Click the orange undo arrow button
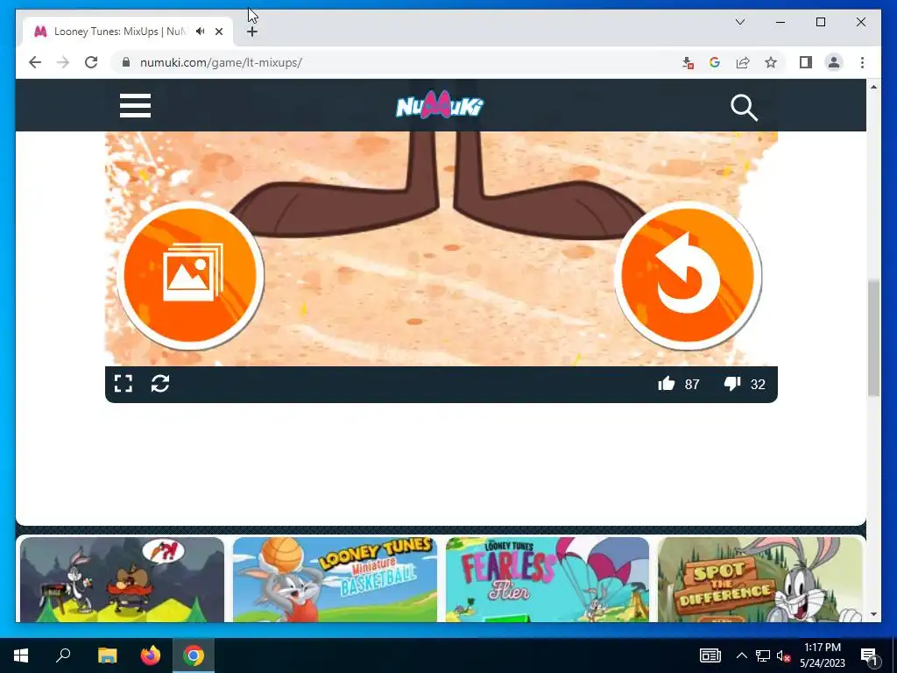 pyautogui.click(x=689, y=275)
